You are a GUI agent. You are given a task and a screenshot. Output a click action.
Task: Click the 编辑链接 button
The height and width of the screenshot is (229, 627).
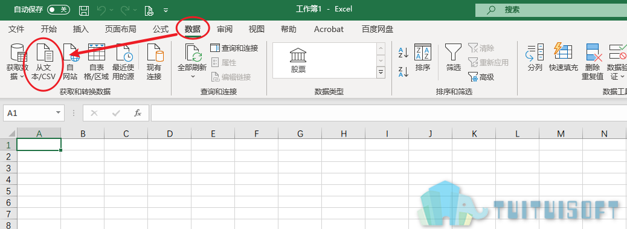click(x=231, y=77)
